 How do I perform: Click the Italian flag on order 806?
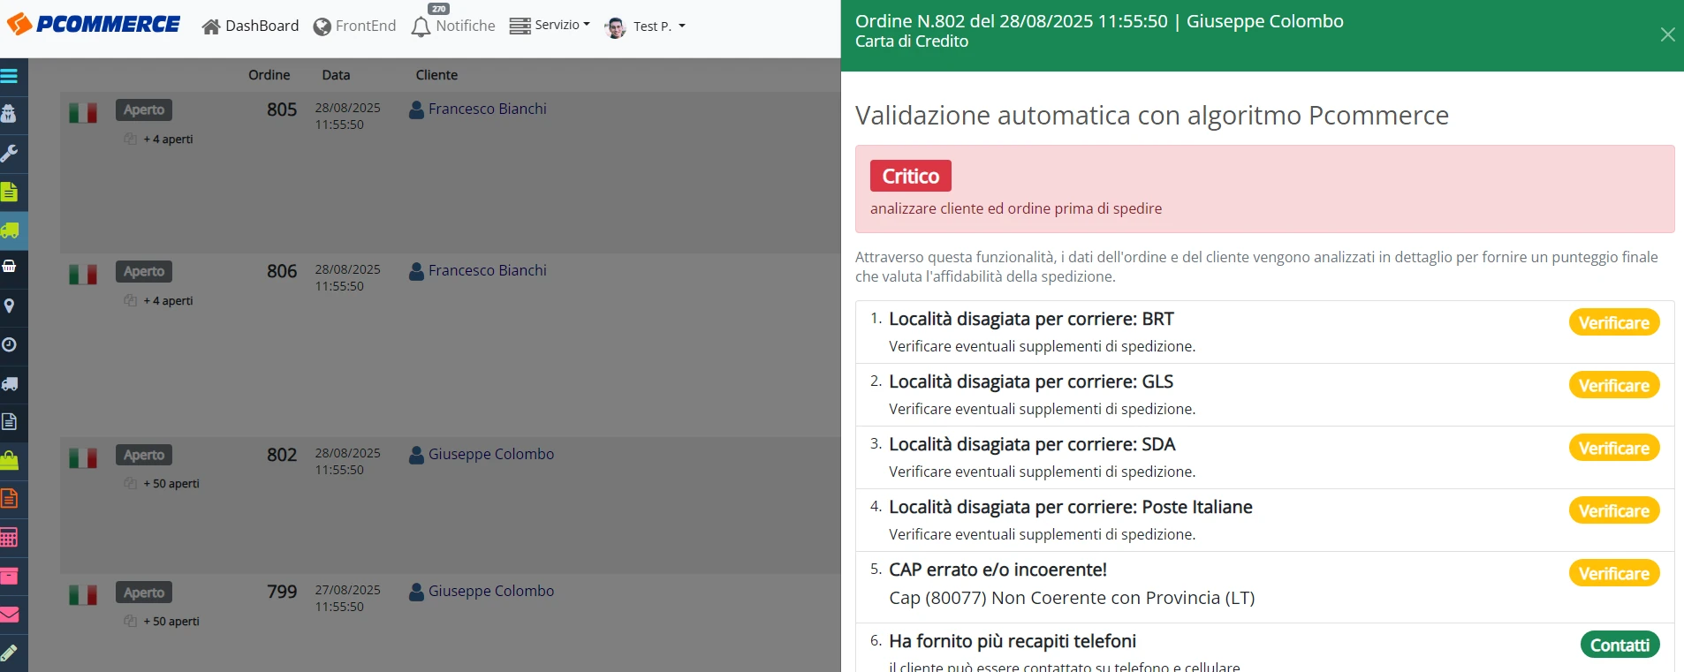click(83, 275)
